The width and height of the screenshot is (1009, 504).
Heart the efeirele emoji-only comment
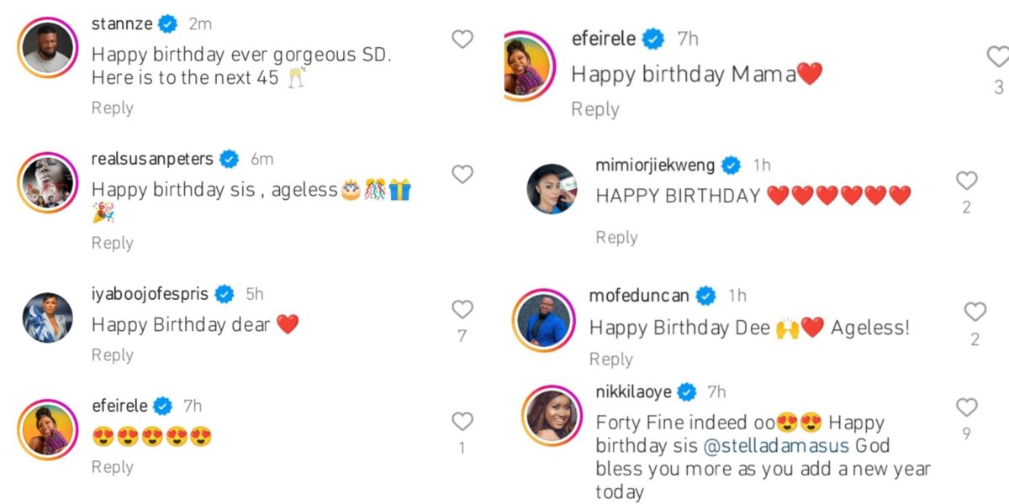coord(462,421)
